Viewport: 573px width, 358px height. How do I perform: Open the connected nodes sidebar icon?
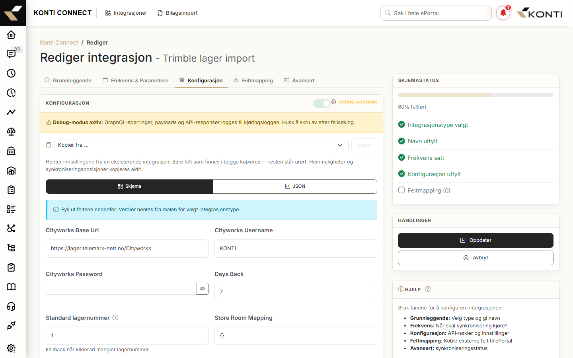tap(11, 228)
